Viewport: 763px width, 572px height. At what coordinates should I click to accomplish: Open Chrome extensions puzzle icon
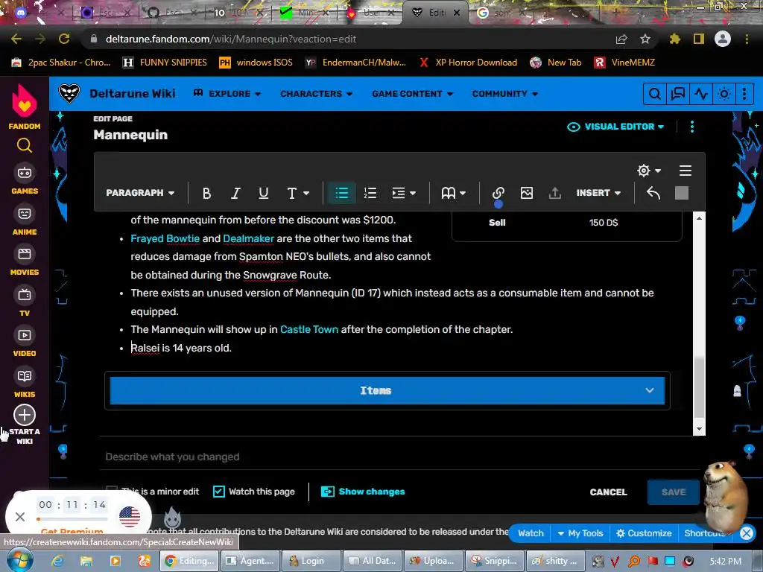coord(675,39)
